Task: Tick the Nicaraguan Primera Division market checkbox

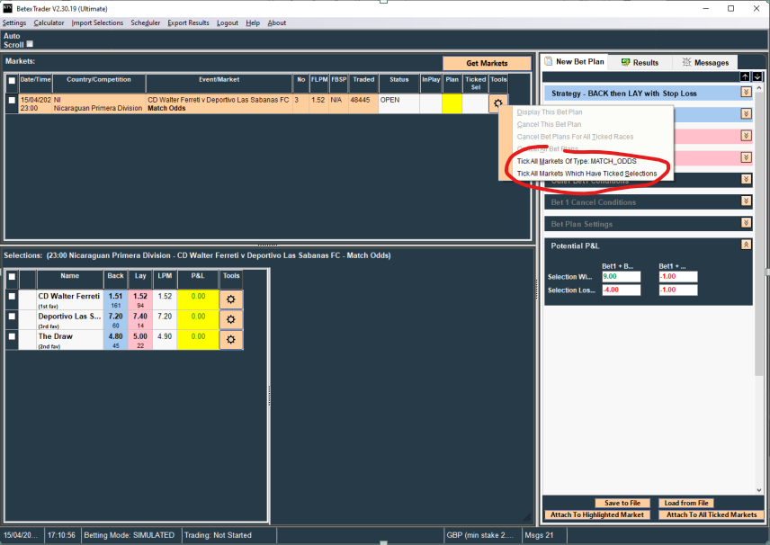Action: [12, 101]
